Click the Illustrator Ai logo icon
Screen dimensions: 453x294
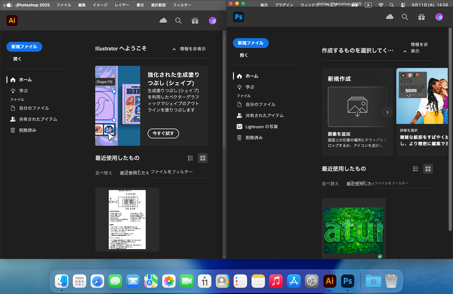pyautogui.click(x=12, y=20)
